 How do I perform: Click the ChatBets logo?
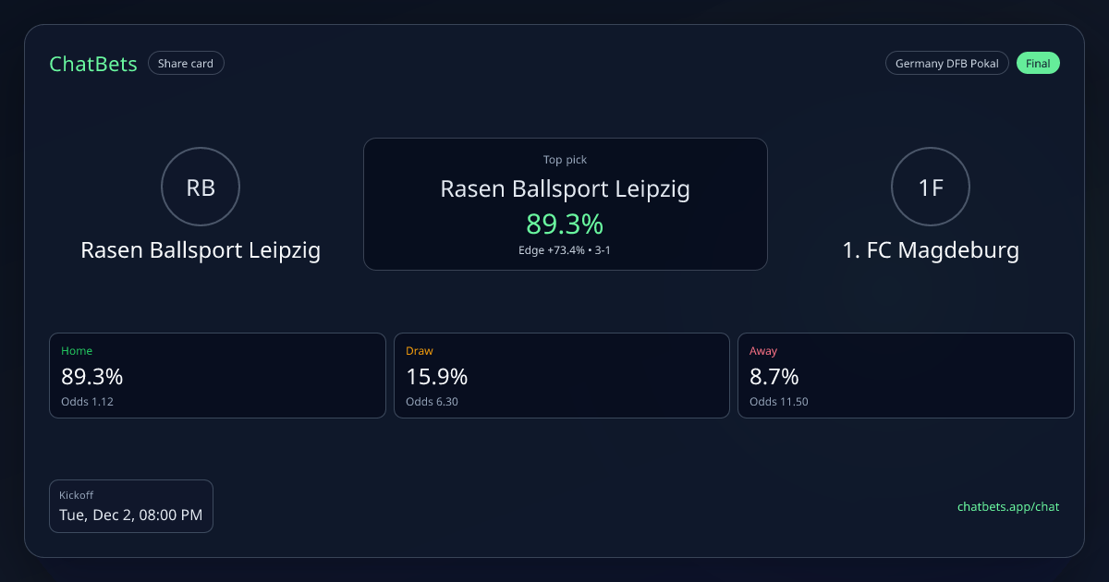pos(93,64)
